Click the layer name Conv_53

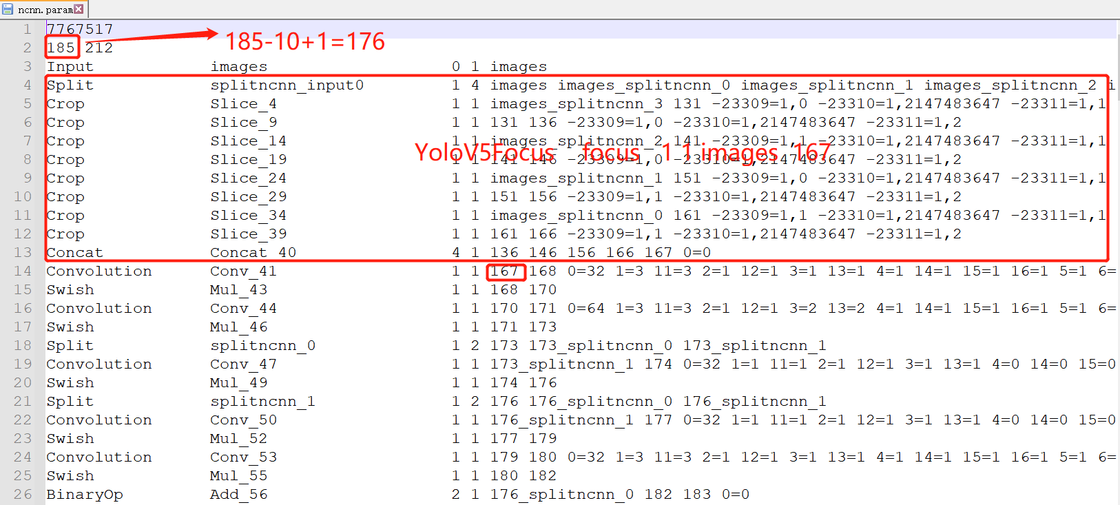(x=244, y=457)
